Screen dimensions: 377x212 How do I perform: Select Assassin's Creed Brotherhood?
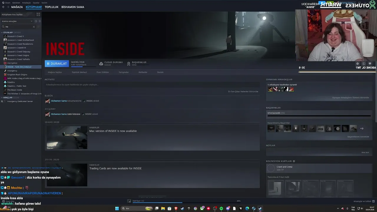(x=20, y=40)
